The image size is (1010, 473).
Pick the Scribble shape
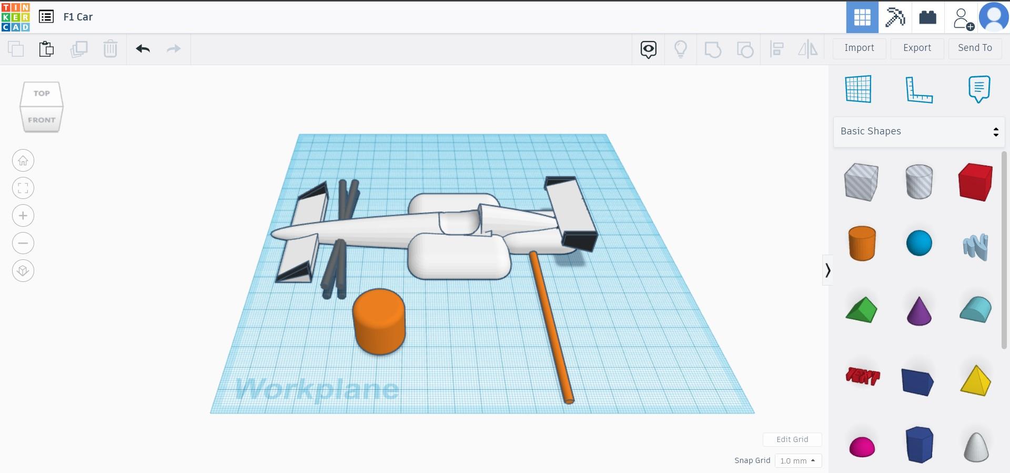pos(976,247)
